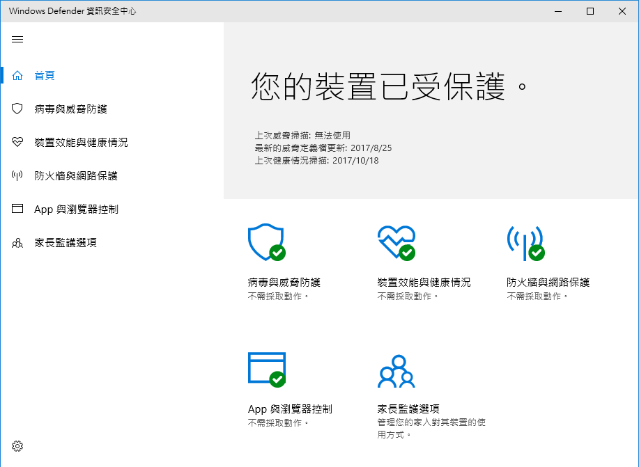Close the Windows Defender window
This screenshot has width=639, height=467.
pyautogui.click(x=622, y=11)
